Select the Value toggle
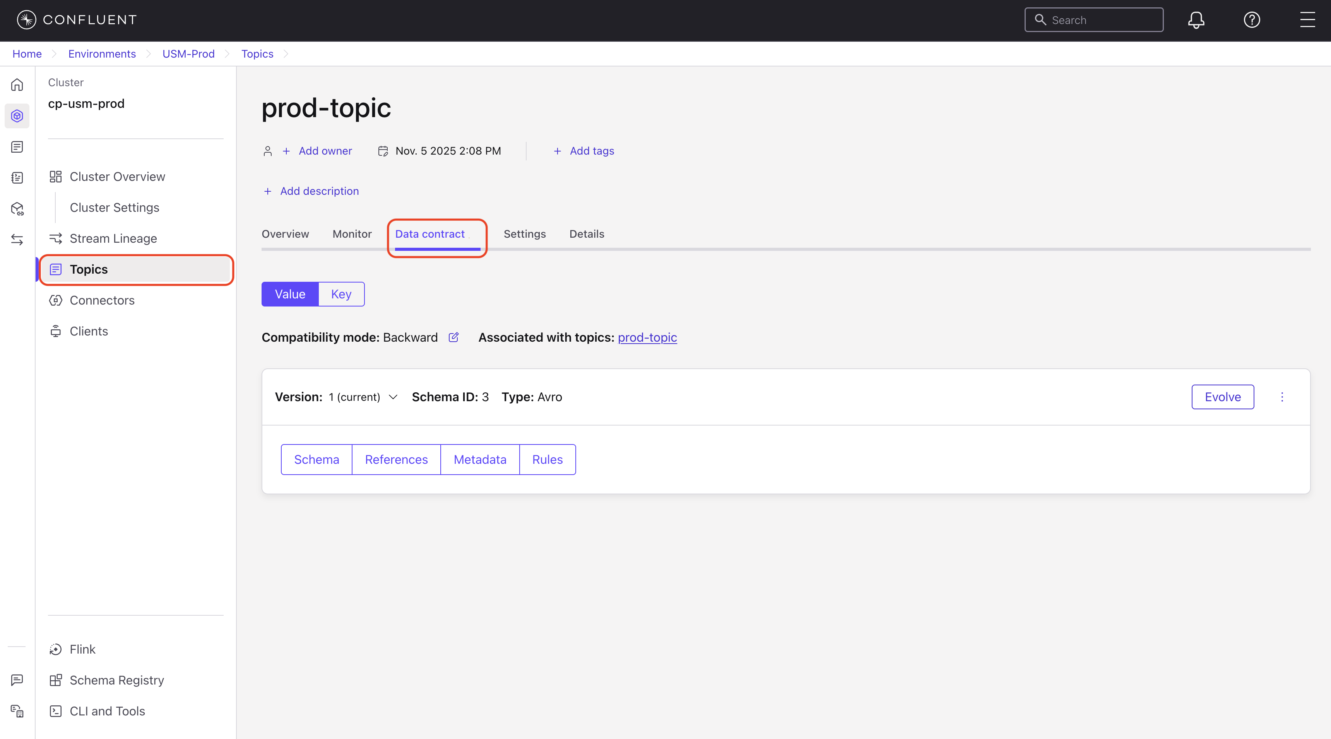 click(x=290, y=294)
